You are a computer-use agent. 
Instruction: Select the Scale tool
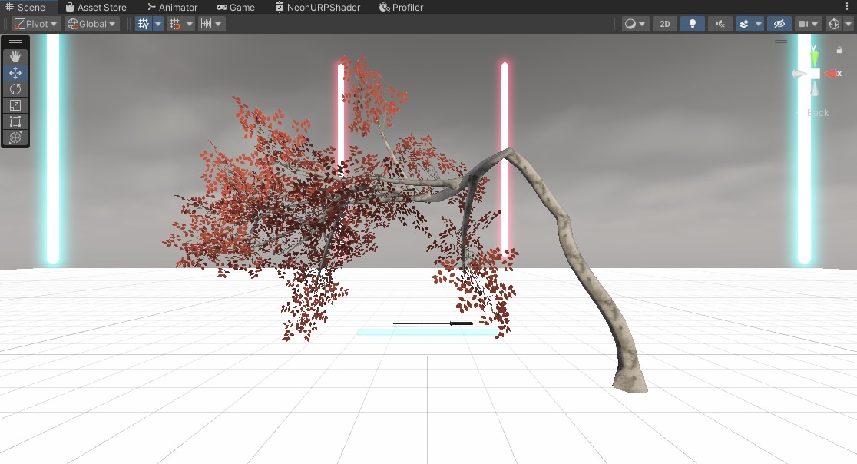(15, 105)
